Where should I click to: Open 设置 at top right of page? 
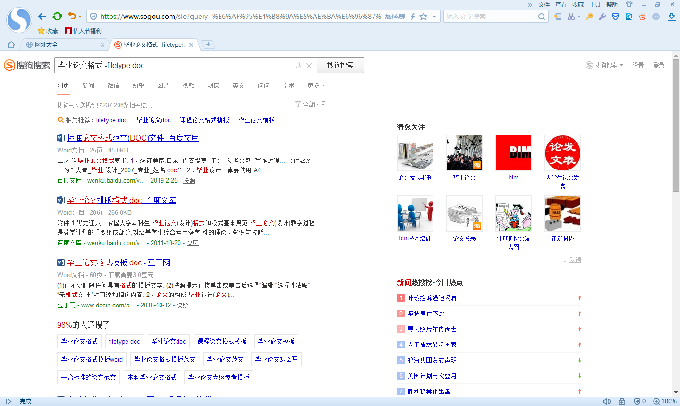638,65
